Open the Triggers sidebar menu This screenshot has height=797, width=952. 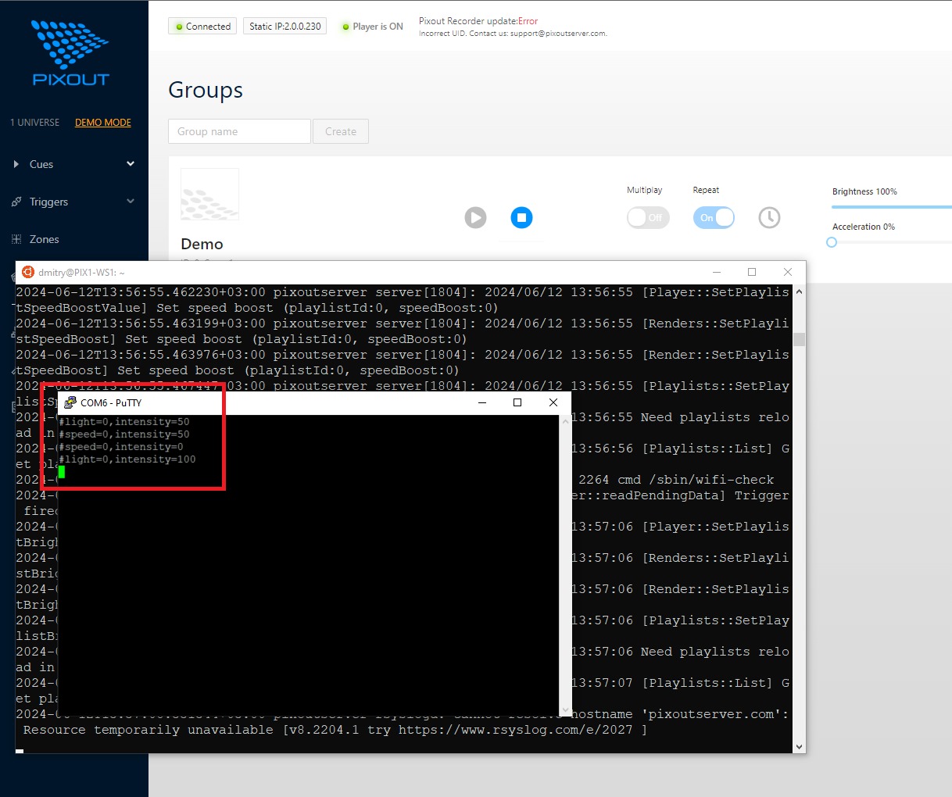coord(49,202)
